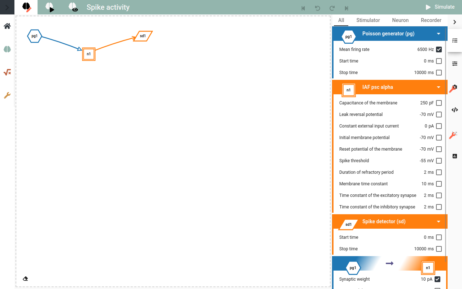
Task: Click the n1 square in IAF header
Action: (x=349, y=90)
